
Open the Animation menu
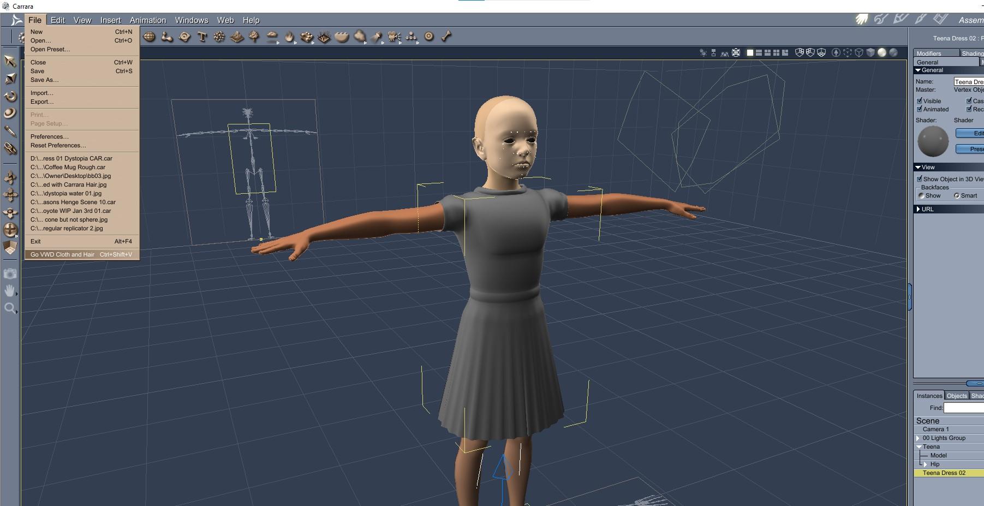click(x=148, y=20)
